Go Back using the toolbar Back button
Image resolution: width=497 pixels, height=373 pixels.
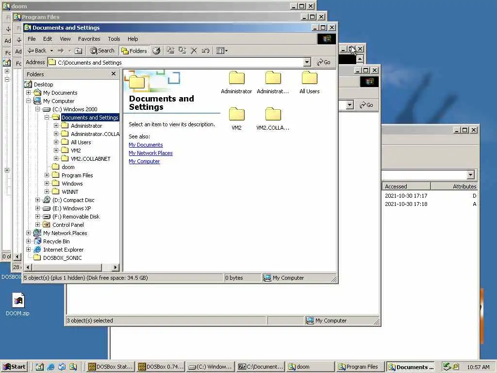pyautogui.click(x=37, y=51)
